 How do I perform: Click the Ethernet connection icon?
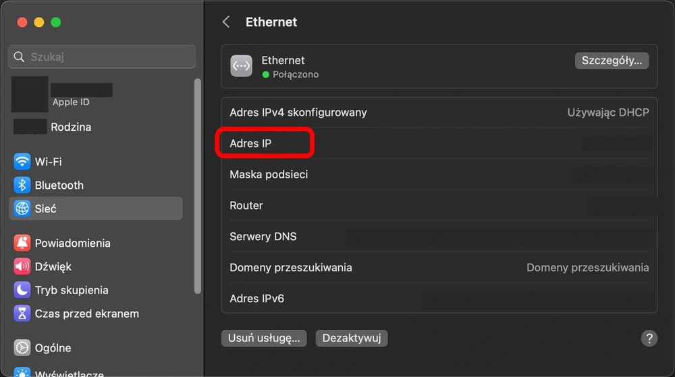pos(241,66)
